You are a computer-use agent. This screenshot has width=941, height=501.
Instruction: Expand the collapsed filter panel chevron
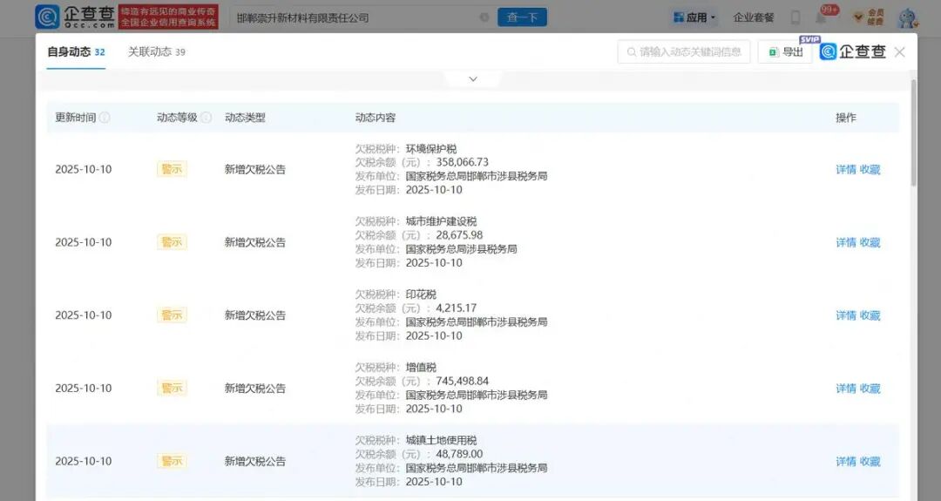click(x=473, y=79)
